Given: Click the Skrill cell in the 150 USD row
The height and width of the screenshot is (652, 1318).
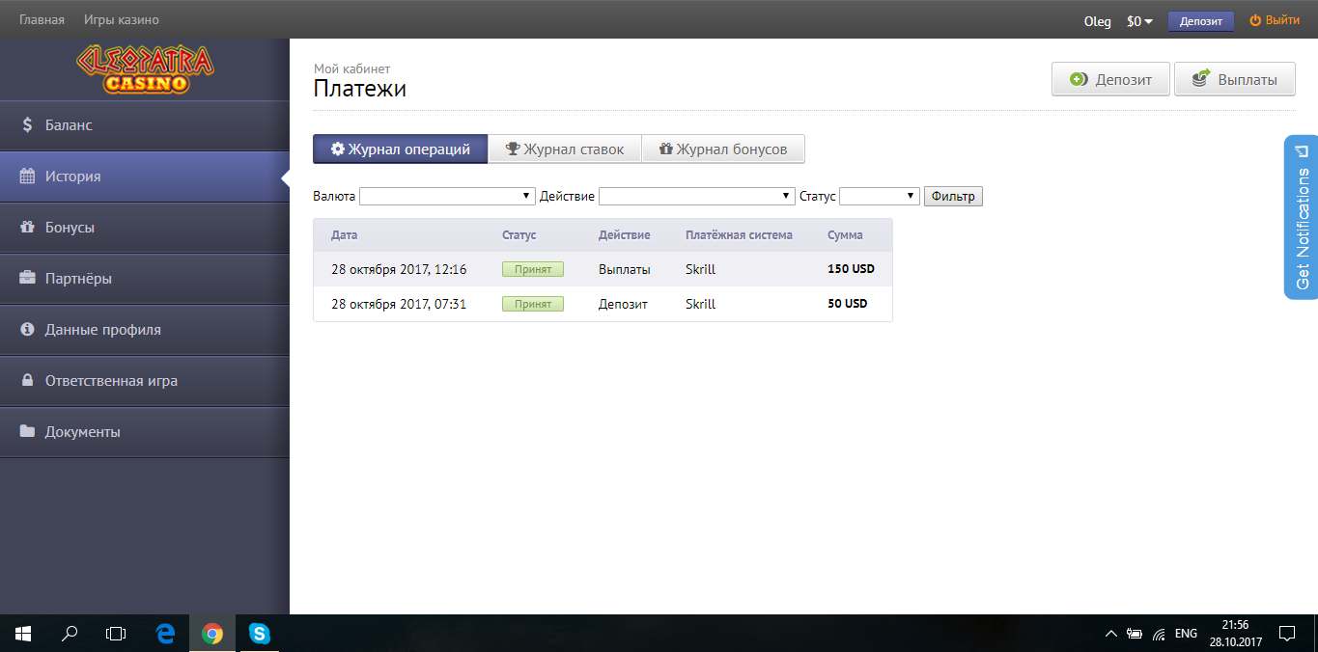Looking at the screenshot, I should click(x=700, y=269).
